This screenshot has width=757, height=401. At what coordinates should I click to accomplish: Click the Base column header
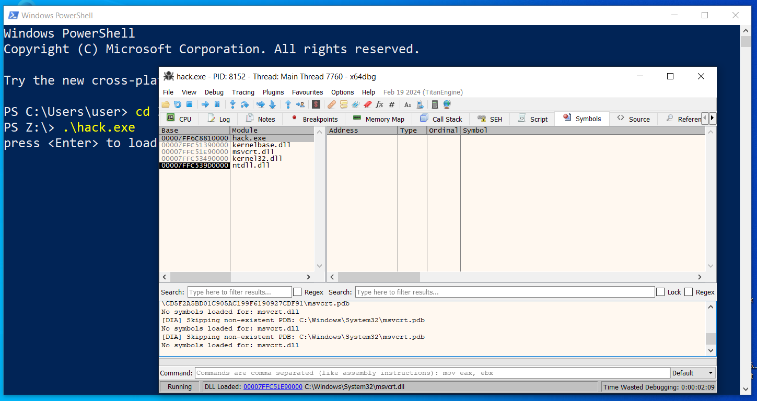tap(194, 131)
